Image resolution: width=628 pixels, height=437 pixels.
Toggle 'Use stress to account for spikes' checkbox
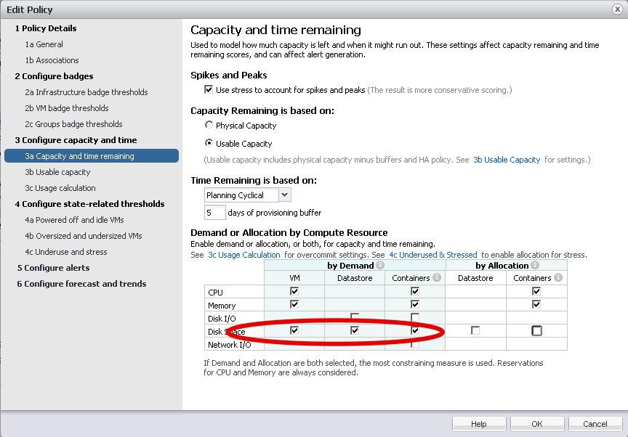[x=209, y=90]
